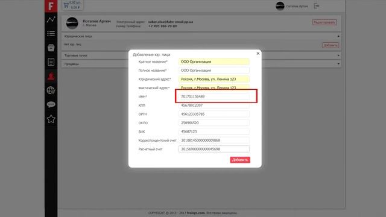Focus the Юридический адрес input field
The image size is (386, 217).
[214, 79]
